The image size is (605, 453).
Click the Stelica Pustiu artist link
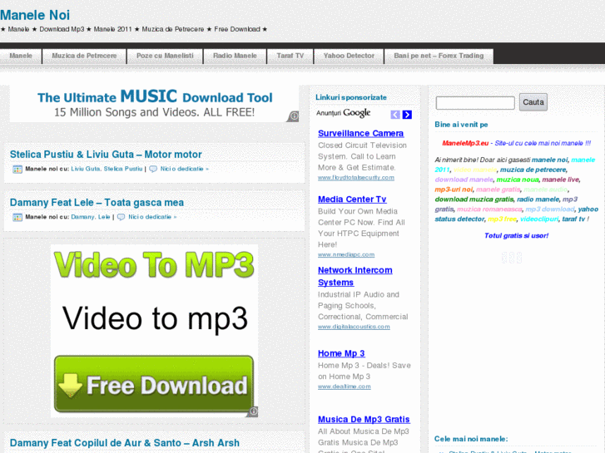point(123,169)
